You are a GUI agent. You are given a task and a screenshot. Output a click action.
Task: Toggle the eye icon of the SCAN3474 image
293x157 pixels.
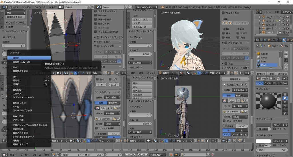[242, 85]
